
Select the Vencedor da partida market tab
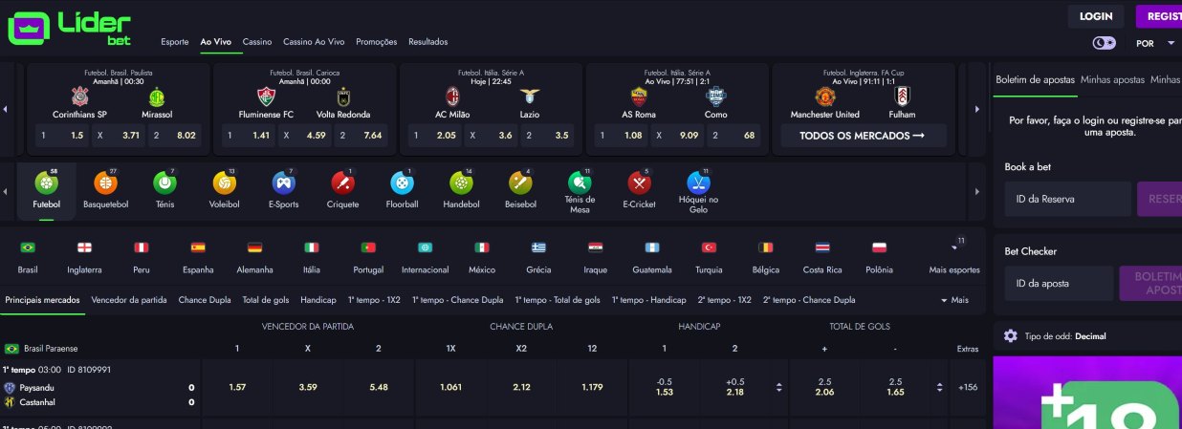(129, 300)
